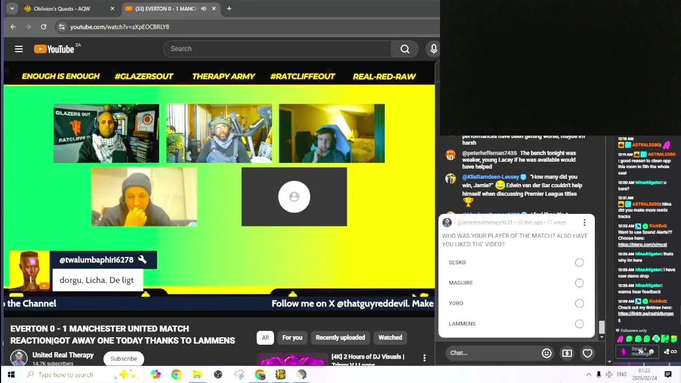This screenshot has width=681, height=383.
Task: Open a new browser tab with plus
Action: click(229, 9)
